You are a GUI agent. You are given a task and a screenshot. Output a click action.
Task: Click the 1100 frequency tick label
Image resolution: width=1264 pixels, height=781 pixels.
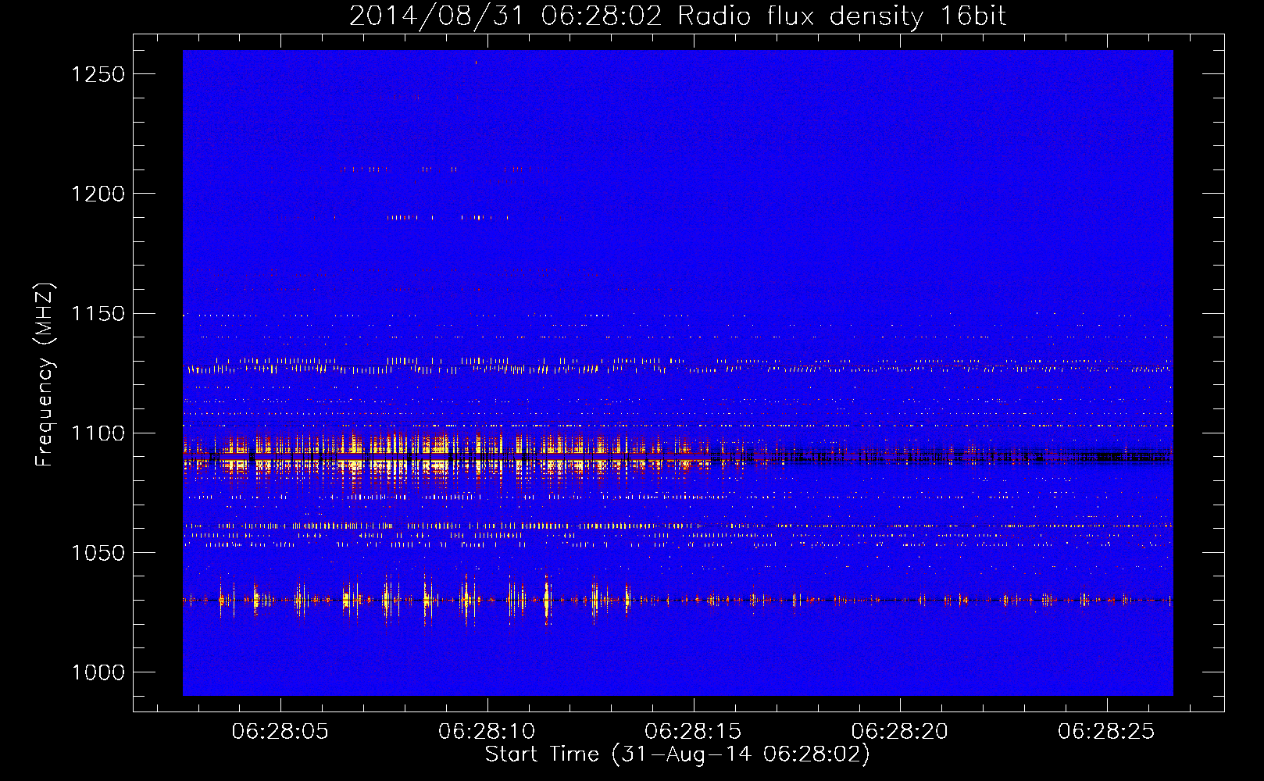(98, 433)
